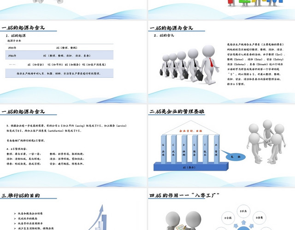Click the paragraph beginning 是指在生产现场各生产要素
Image resolution: width=295 pixels, height=230 pixels.
(256, 64)
